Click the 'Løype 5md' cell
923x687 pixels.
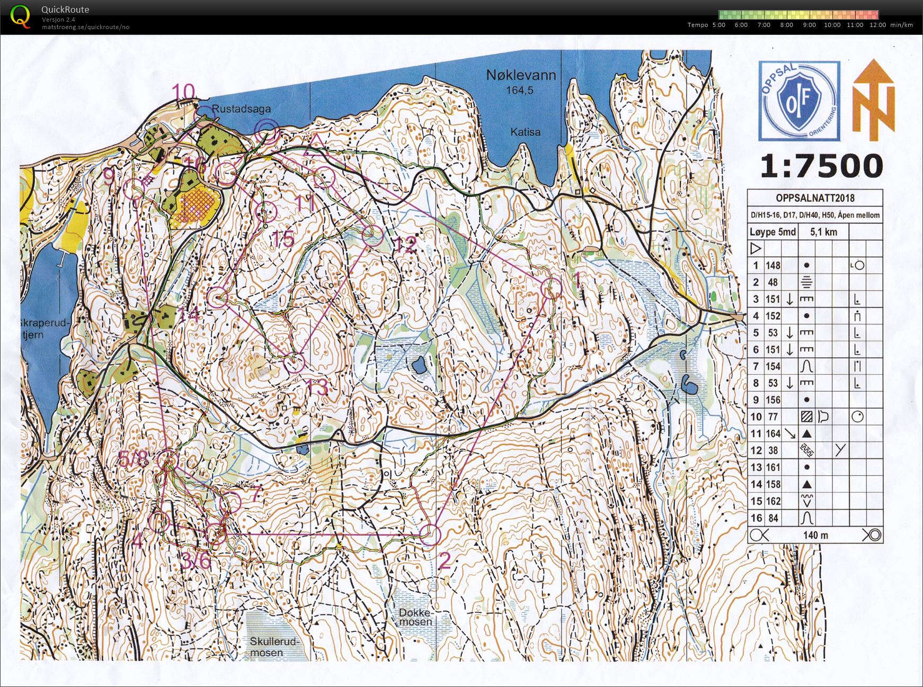pyautogui.click(x=773, y=232)
